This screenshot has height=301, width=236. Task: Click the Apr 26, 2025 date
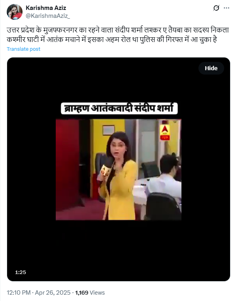click(x=53, y=293)
